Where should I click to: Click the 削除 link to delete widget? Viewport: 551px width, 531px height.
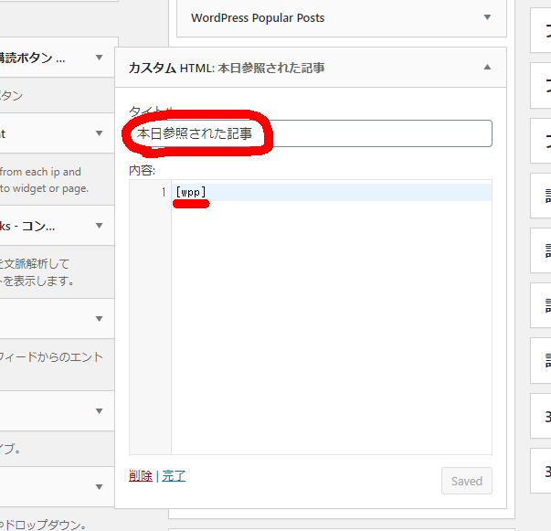pos(141,476)
